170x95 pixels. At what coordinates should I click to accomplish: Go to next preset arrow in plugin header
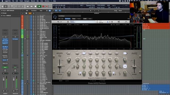click(x=62, y=19)
